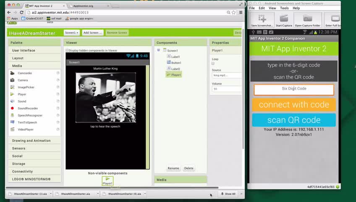This screenshot has width=356, height=202.
Task: Expand the Social palette section
Action: (35, 156)
